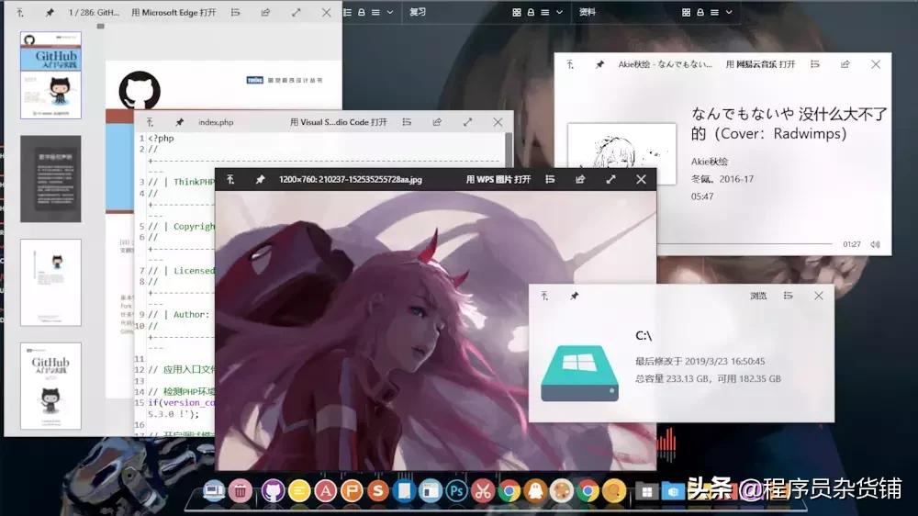This screenshot has height=516, width=918.
Task: Expand the chevron of the 资料 group
Action: (x=729, y=12)
